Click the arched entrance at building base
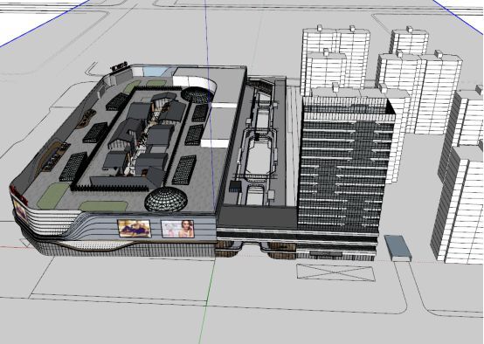 coord(252,248)
